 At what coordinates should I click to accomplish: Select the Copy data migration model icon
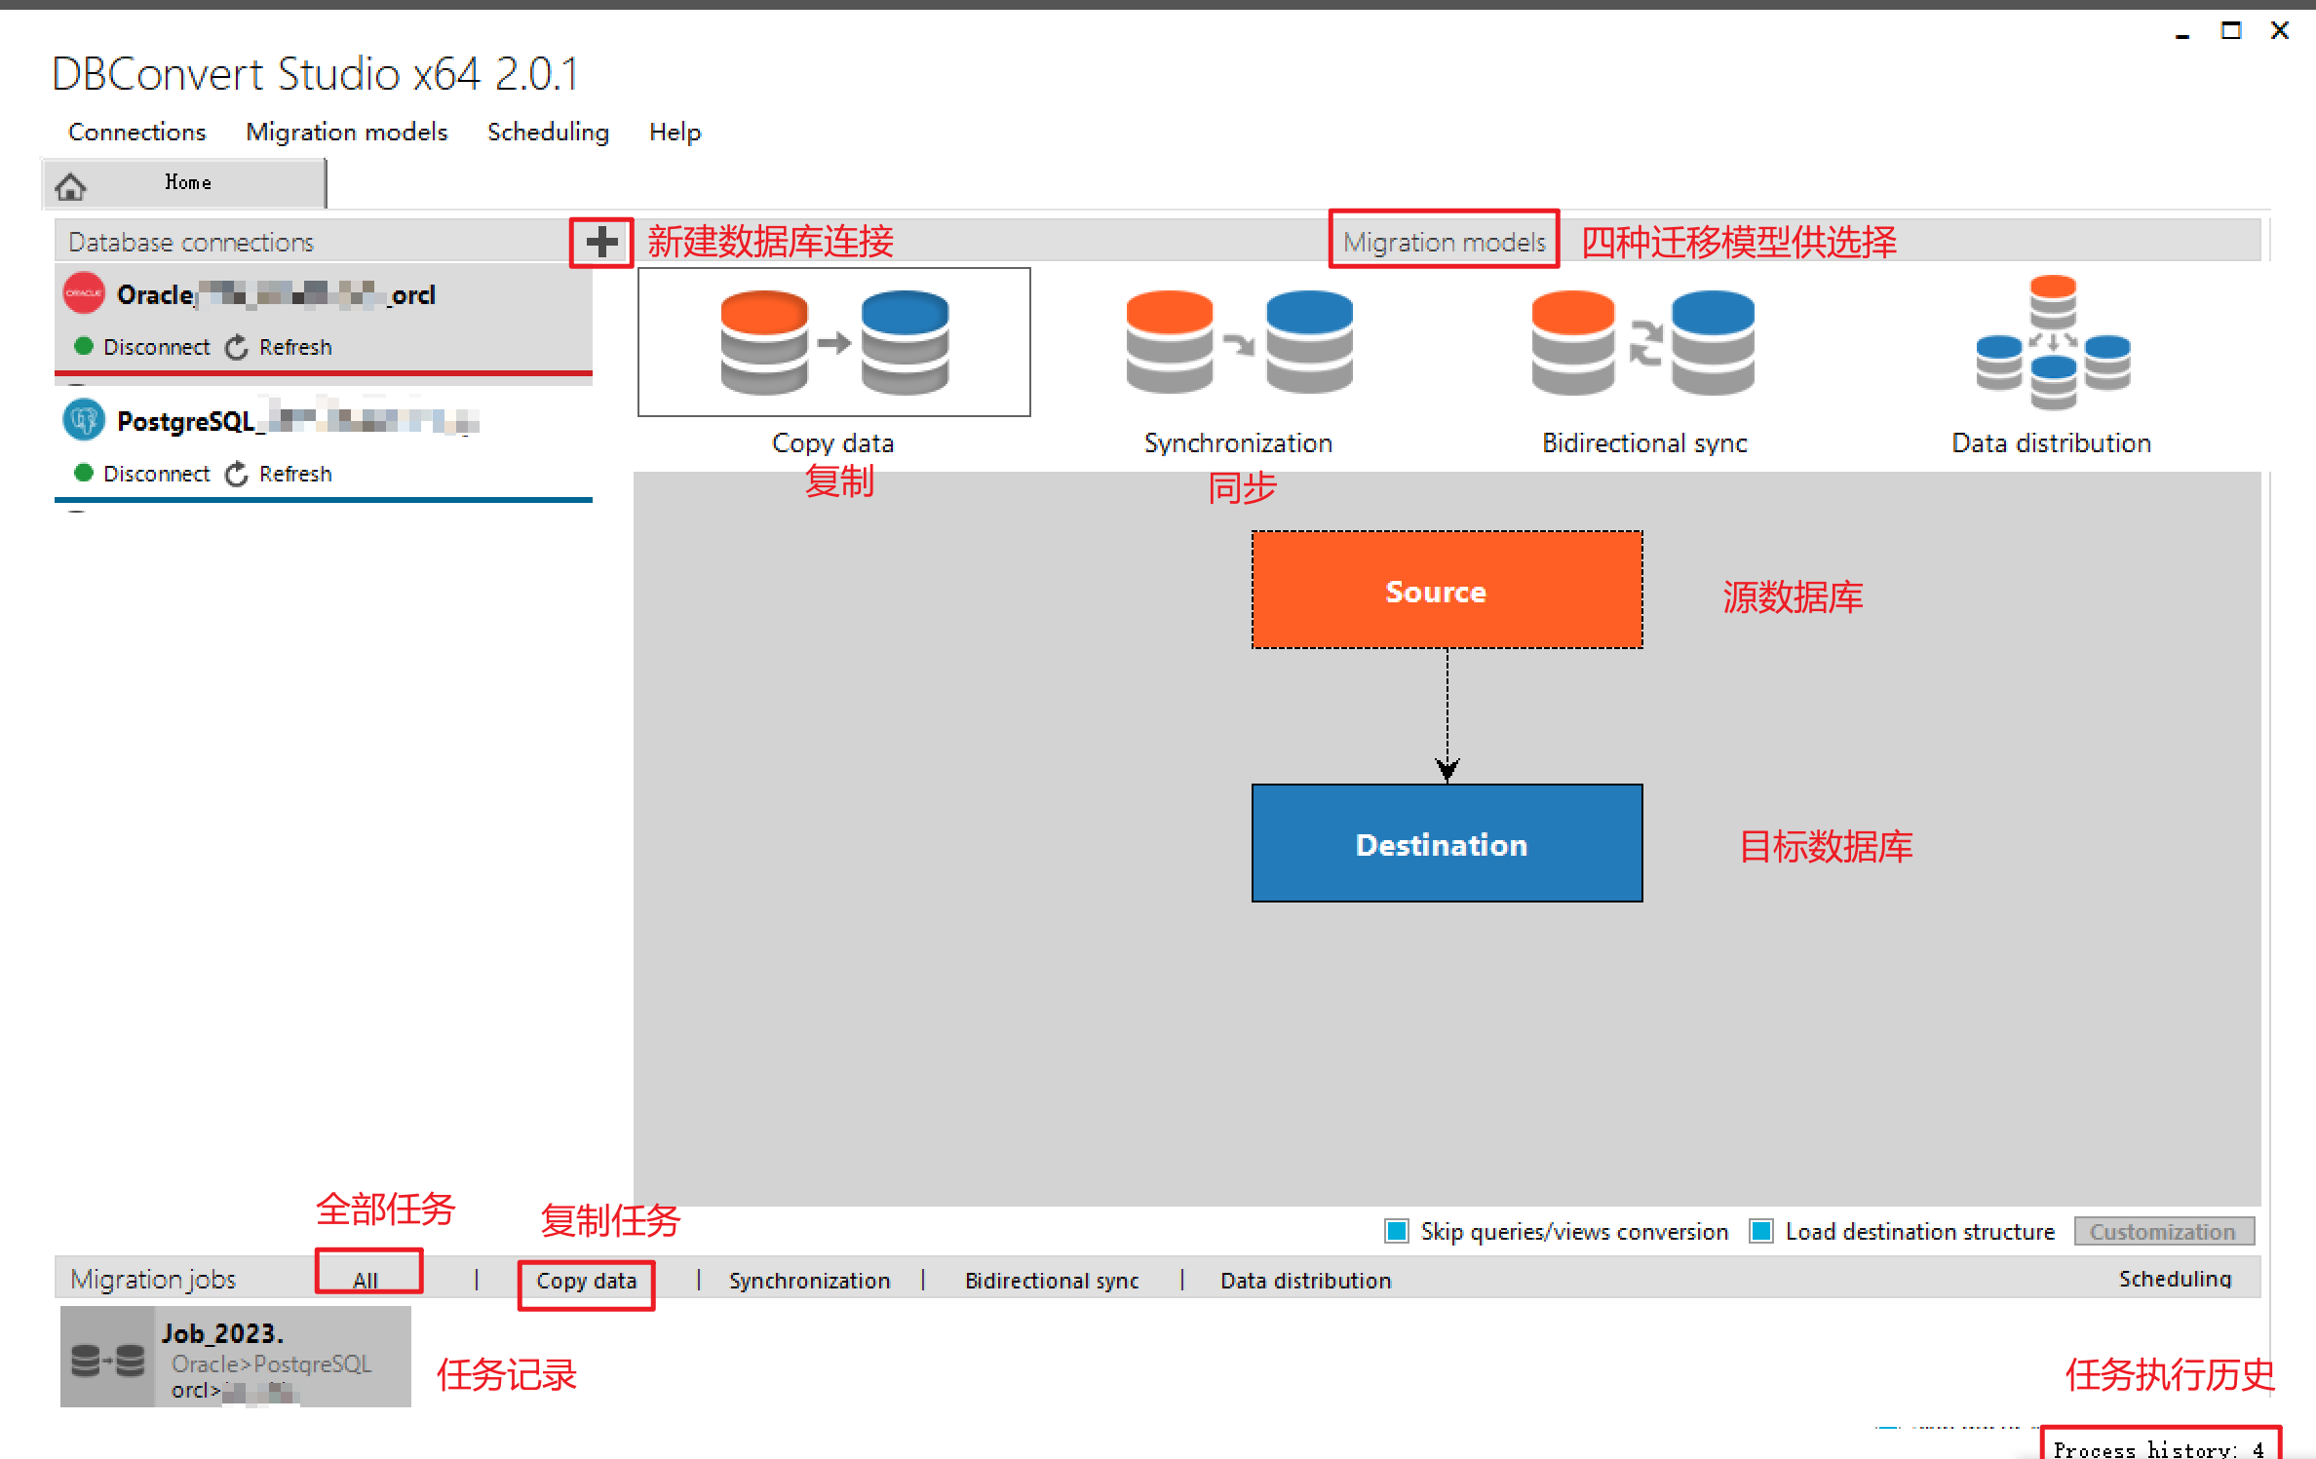tap(834, 342)
